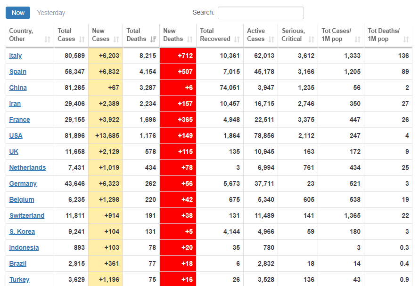Screen dimensions: 419x286
Task: Click Total Recovered sort arrows
Action: tap(237, 40)
